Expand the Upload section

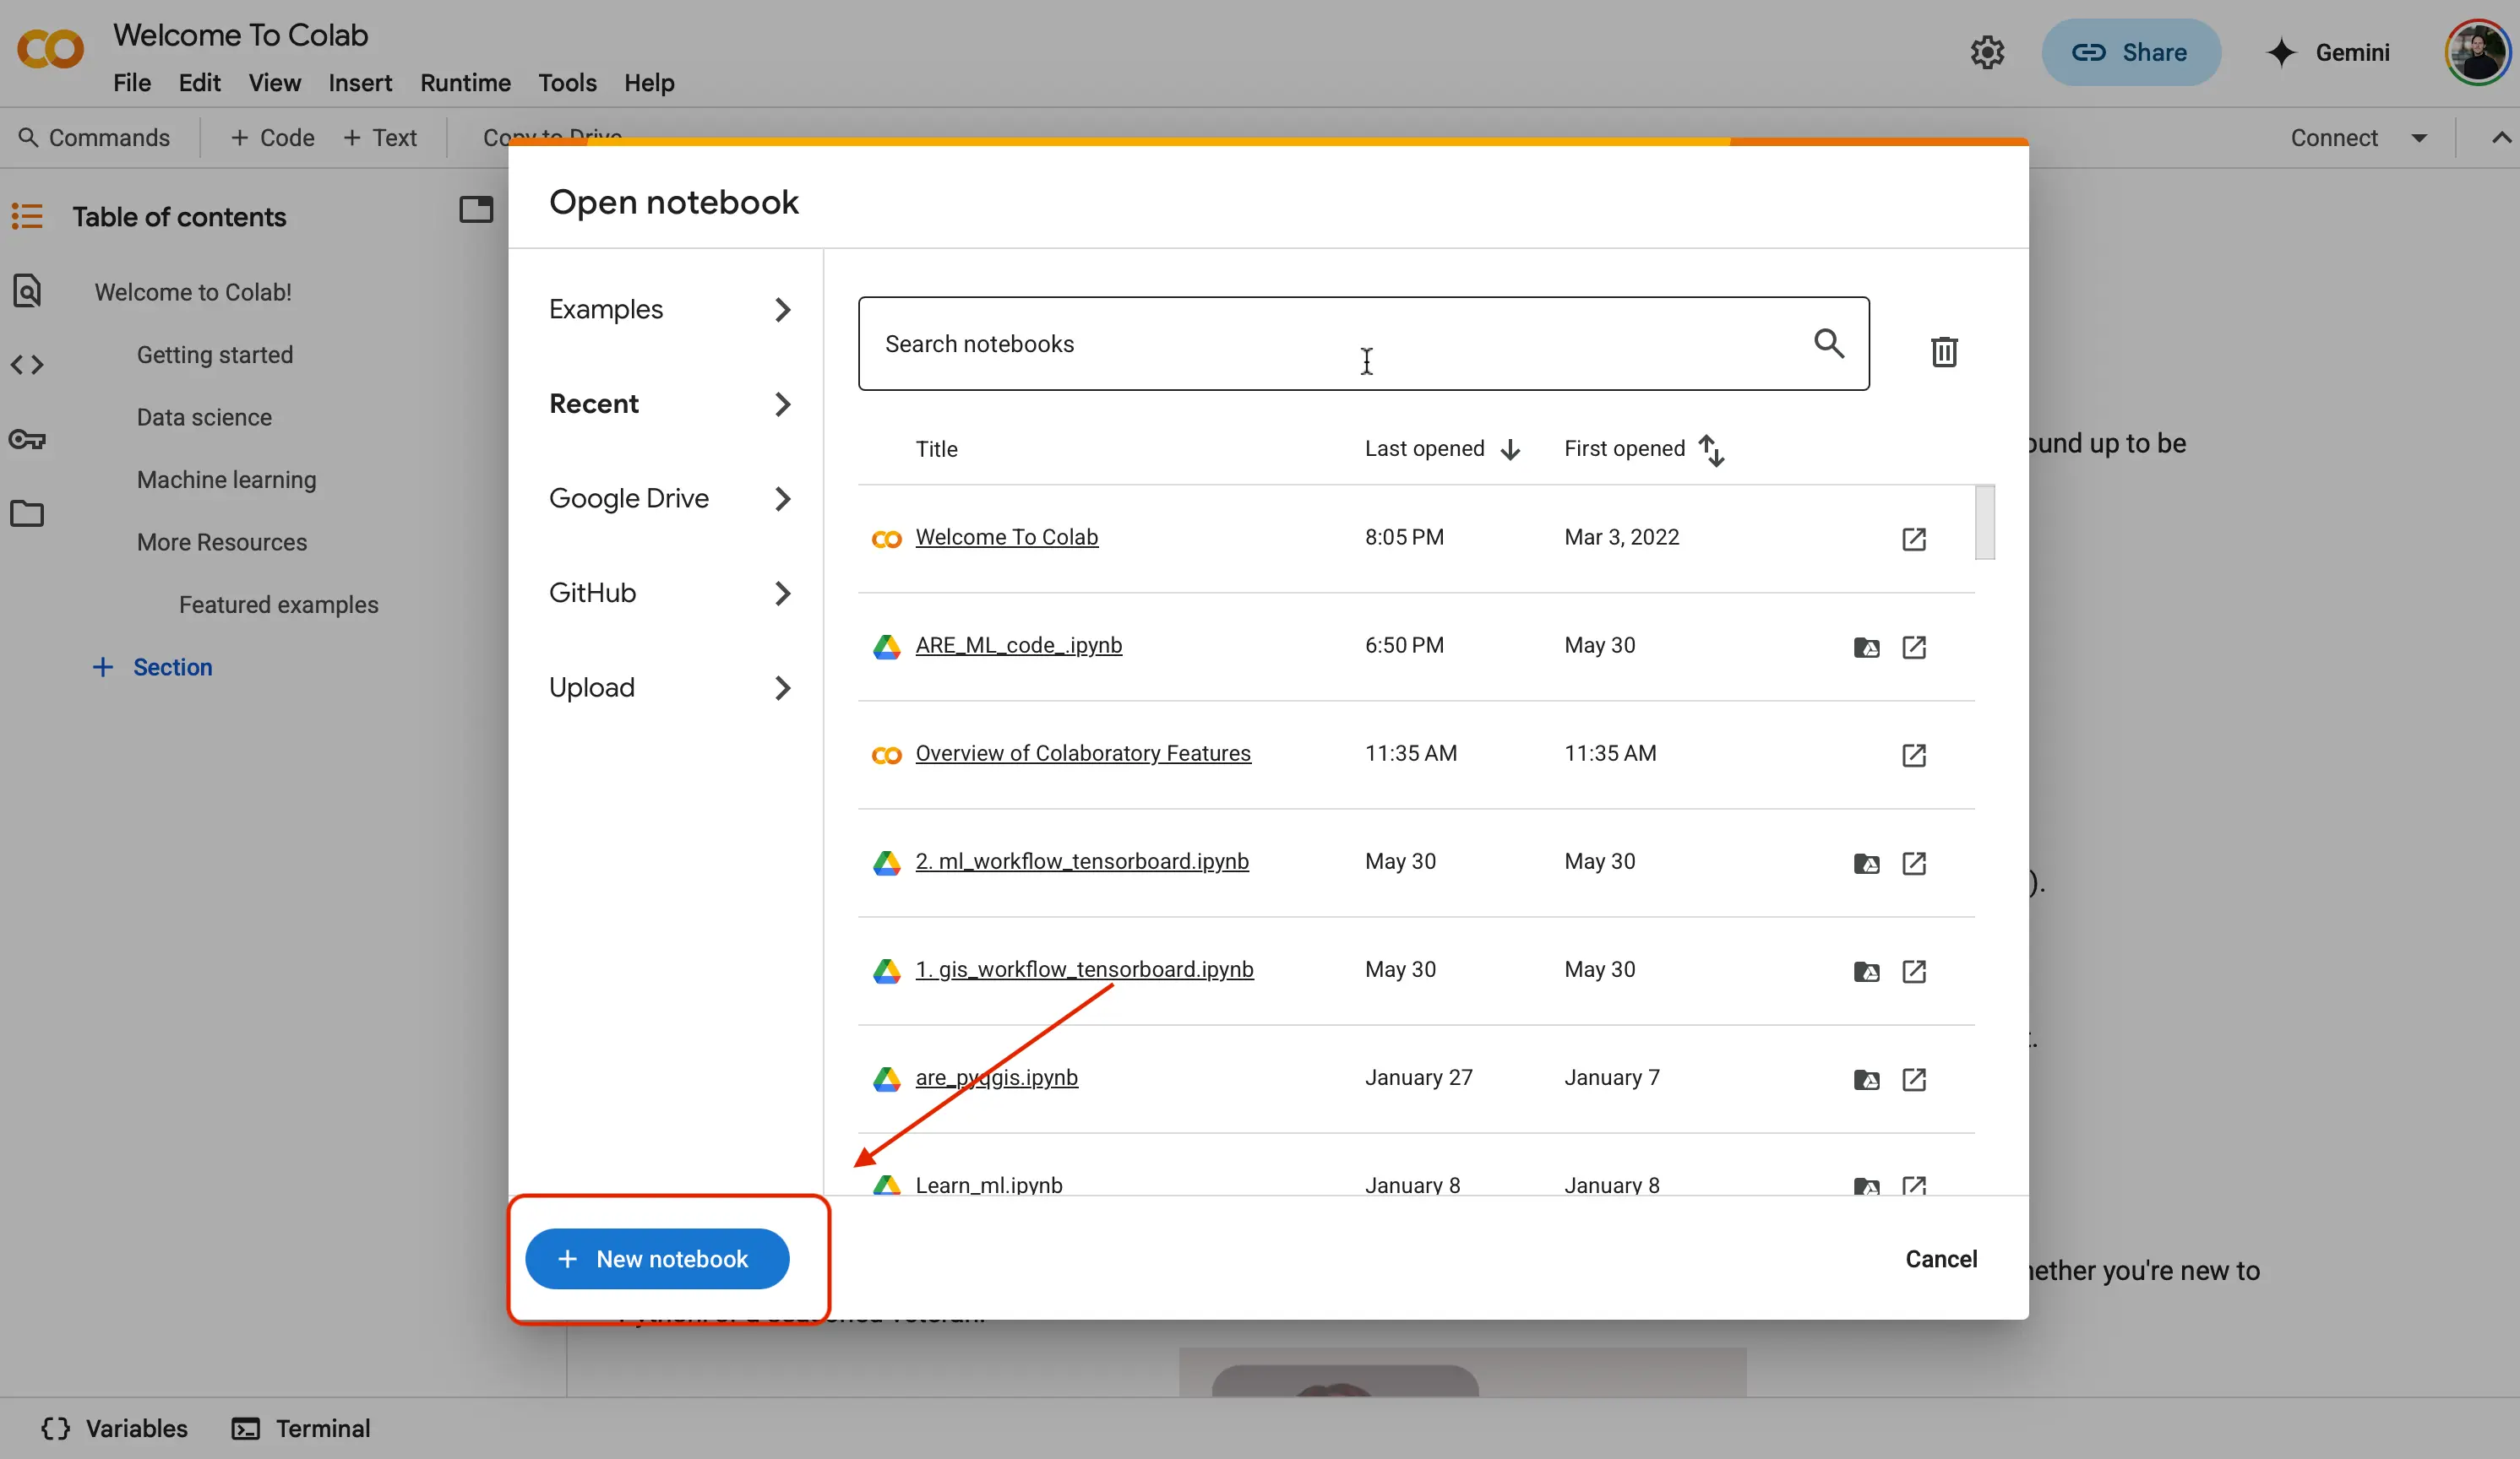[x=670, y=687]
